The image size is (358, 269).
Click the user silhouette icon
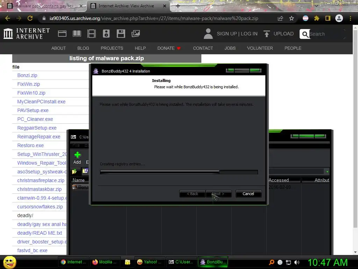tap(208, 34)
